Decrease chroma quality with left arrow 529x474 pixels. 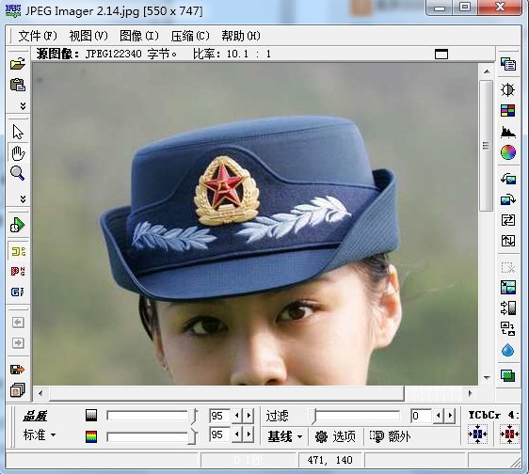click(237, 434)
